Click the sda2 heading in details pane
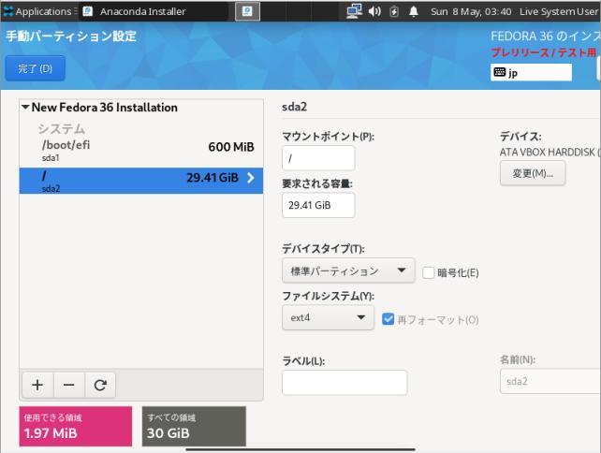The width and height of the screenshot is (601, 453). [x=294, y=107]
